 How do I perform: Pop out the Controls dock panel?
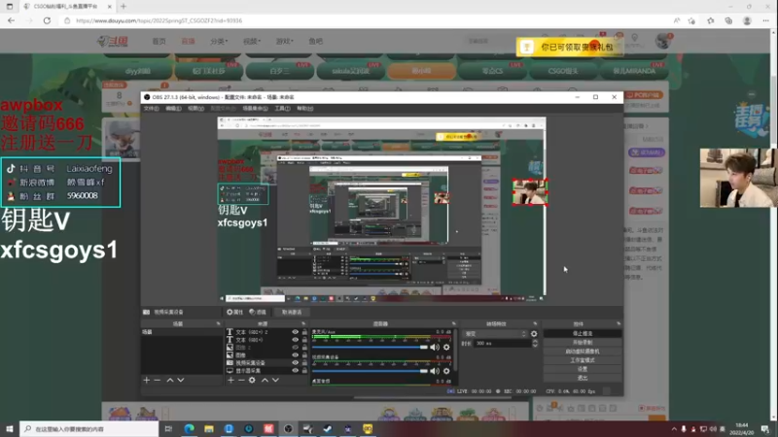point(619,323)
